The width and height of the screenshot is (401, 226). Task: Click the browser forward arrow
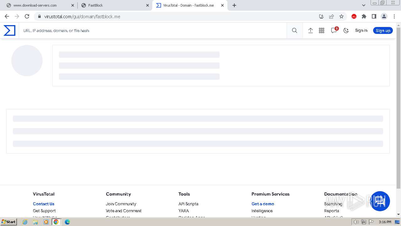[x=17, y=16]
